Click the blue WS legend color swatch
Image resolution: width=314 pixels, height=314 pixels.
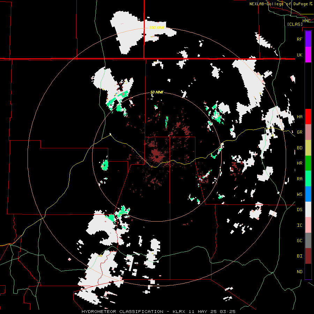(x=308, y=194)
